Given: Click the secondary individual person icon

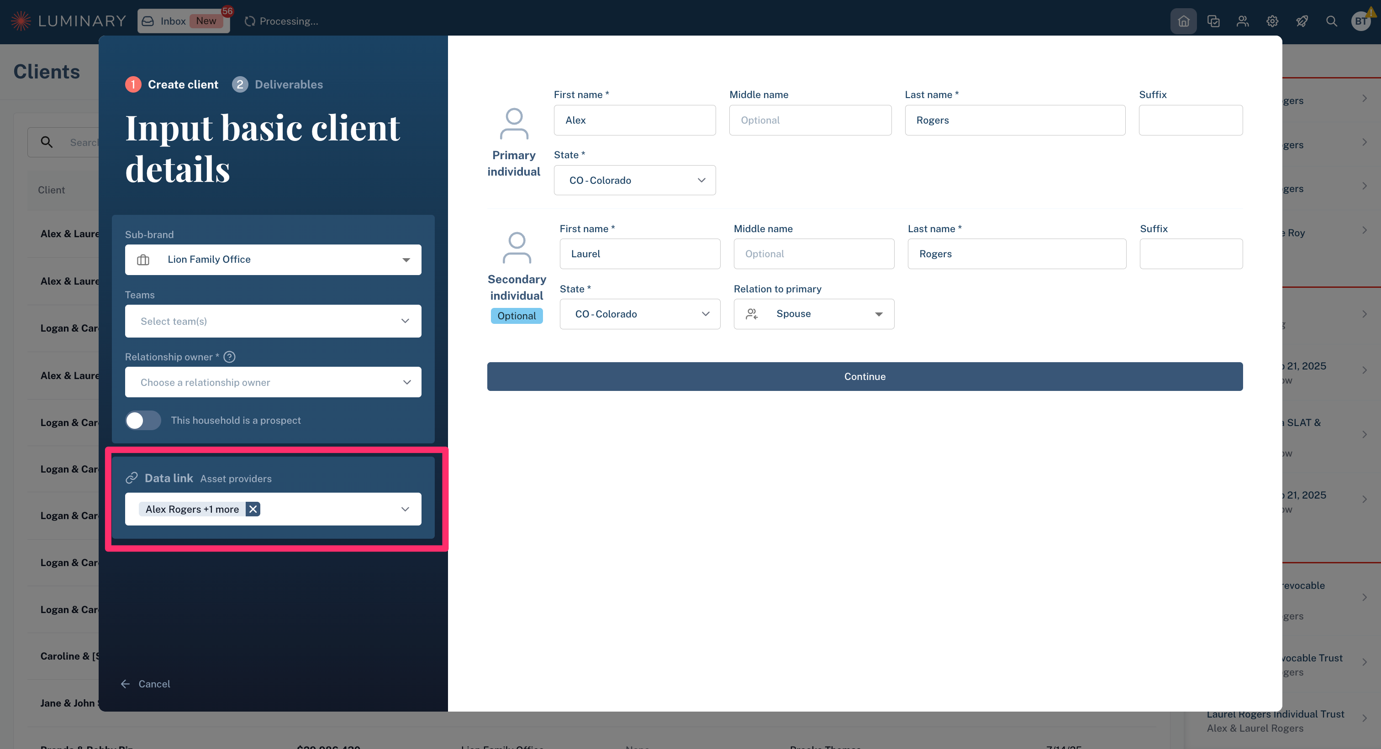Looking at the screenshot, I should click(x=517, y=247).
